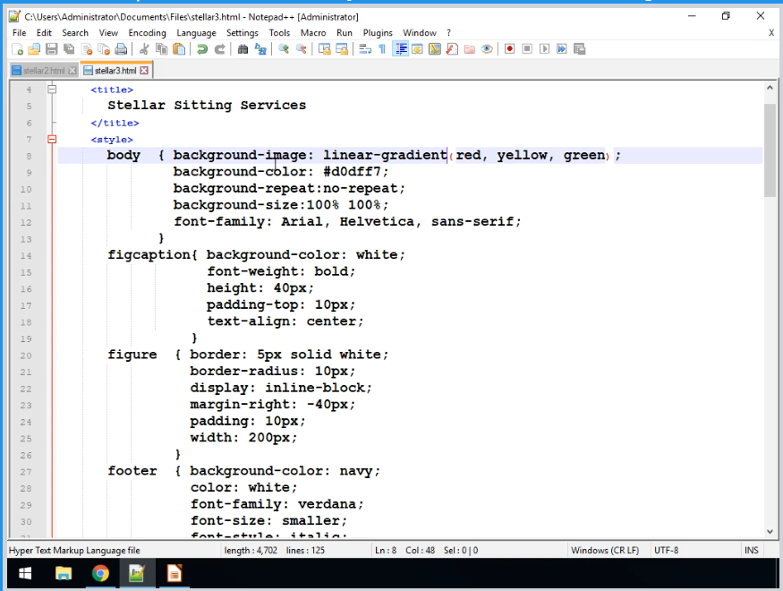The image size is (783, 591).
Task: Open the Encoding menu
Action: 147,33
